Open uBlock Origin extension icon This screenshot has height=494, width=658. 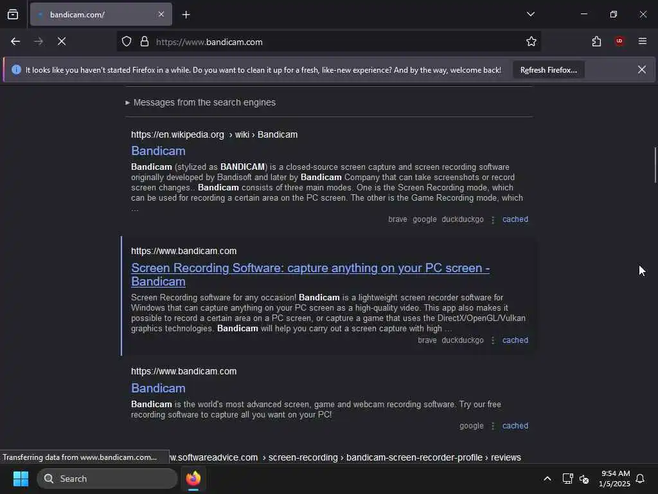click(619, 41)
